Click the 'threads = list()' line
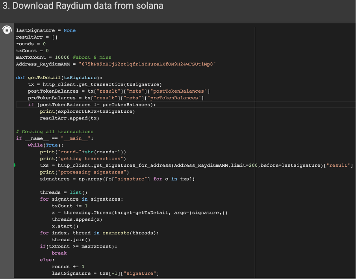Image resolution: width=356 pixels, height=279 pixels. 63,193
